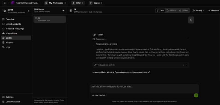The height and width of the screenshot is (105, 220).
Task: Send message with green send button
Action: point(196,95)
